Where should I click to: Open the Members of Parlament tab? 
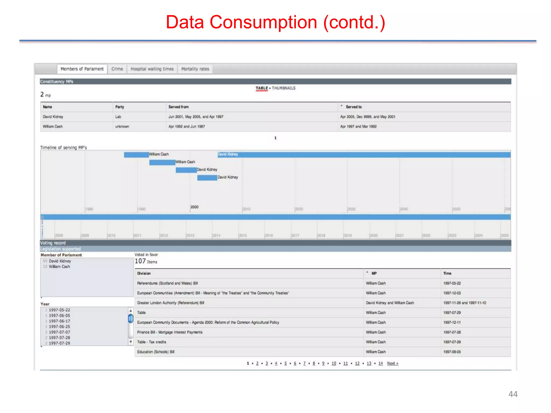(x=82, y=69)
